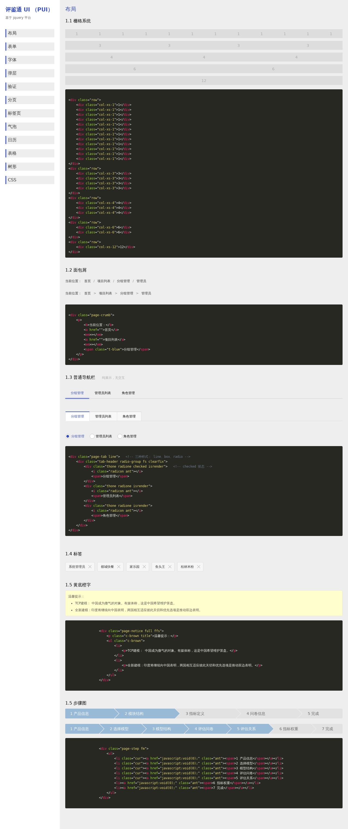Open 布局 in the sidebar
348x829 pixels.
pyautogui.click(x=30, y=33)
